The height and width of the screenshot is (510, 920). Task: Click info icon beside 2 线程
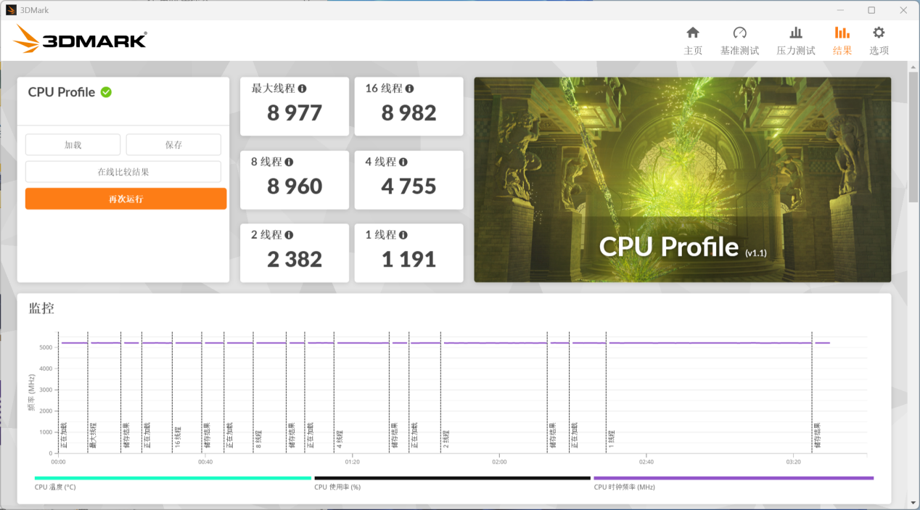pos(289,235)
